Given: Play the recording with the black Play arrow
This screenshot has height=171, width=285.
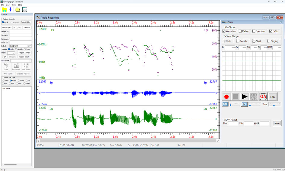Looking at the screenshot, I should click(245, 97).
